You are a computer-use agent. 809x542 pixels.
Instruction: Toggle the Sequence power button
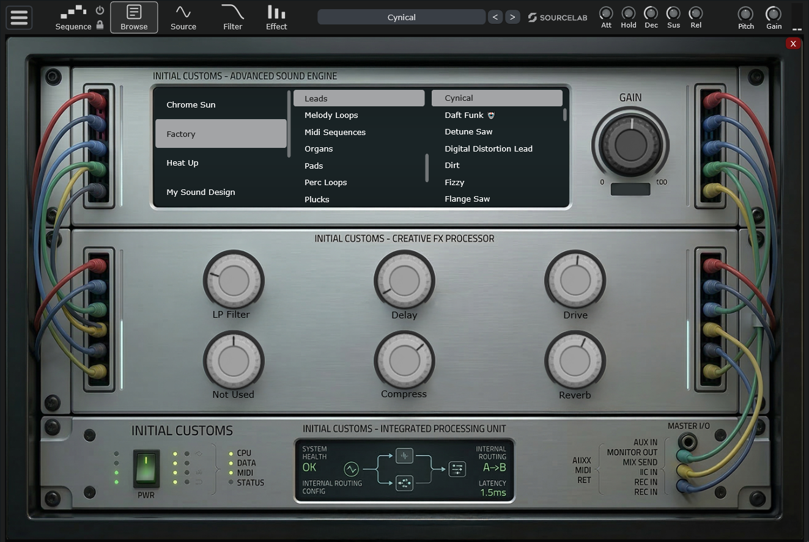pyautogui.click(x=100, y=10)
